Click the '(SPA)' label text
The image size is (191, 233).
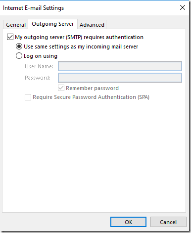tap(143, 97)
